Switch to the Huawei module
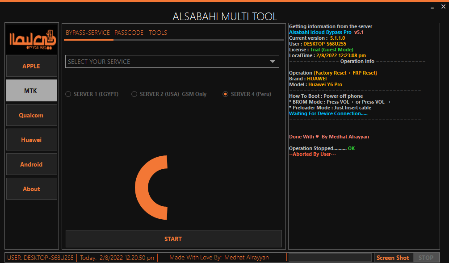This screenshot has height=263, width=449. [31, 139]
